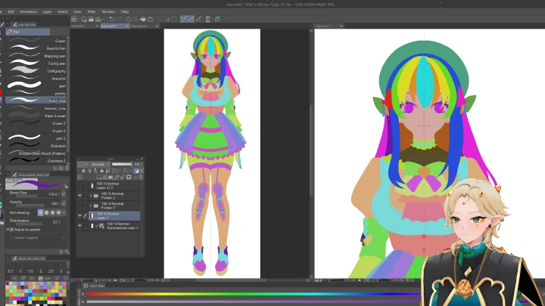Open the Animation menu
Image resolution: width=545 pixels, height=306 pixels.
click(x=29, y=11)
